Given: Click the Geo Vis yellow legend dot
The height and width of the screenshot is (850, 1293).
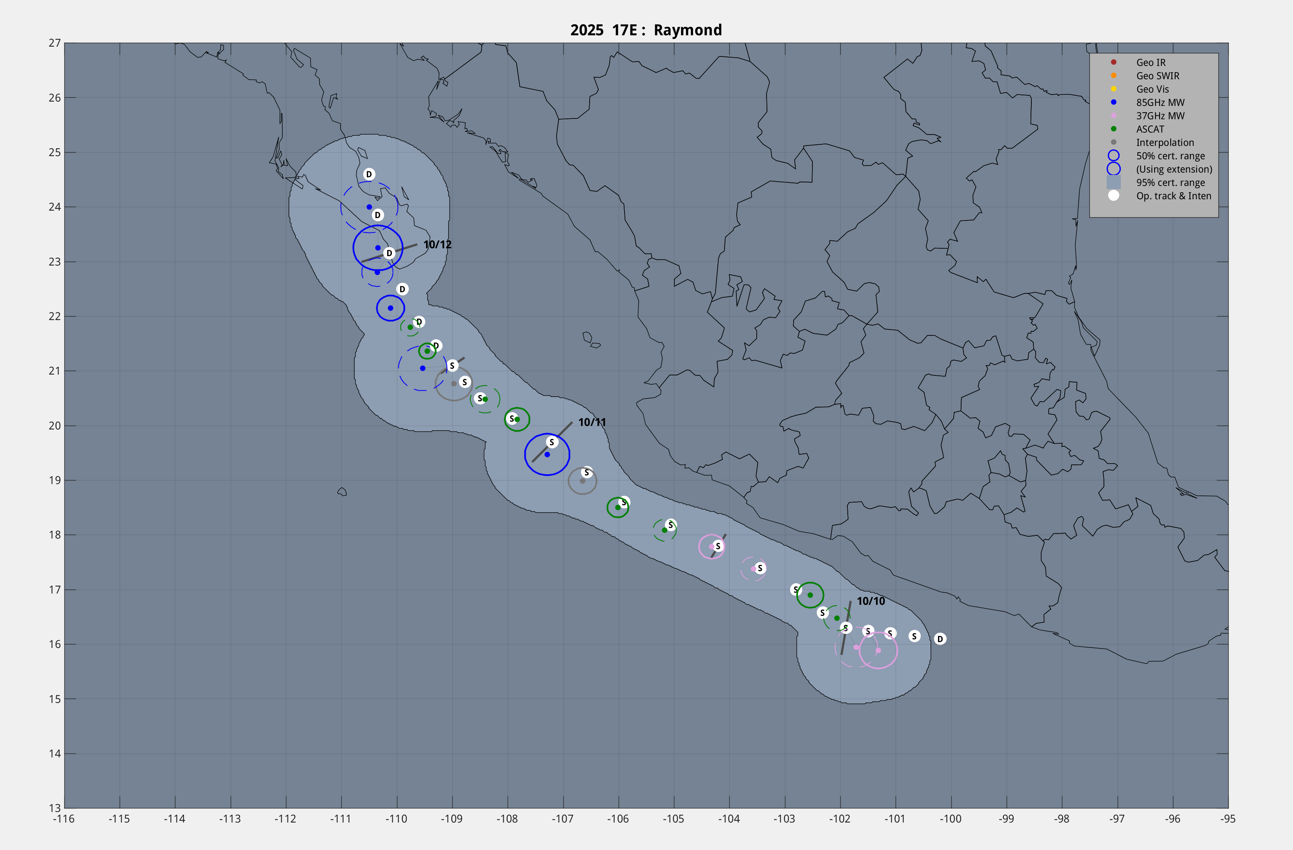Looking at the screenshot, I should point(1113,89).
